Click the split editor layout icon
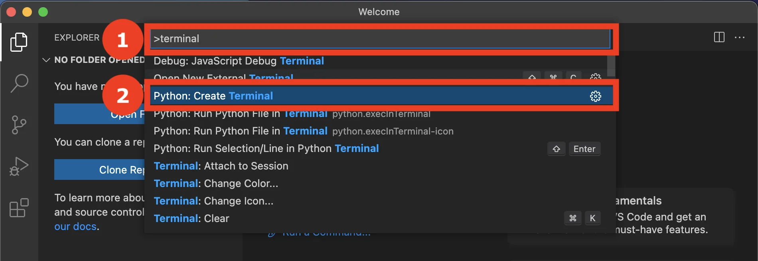 719,37
